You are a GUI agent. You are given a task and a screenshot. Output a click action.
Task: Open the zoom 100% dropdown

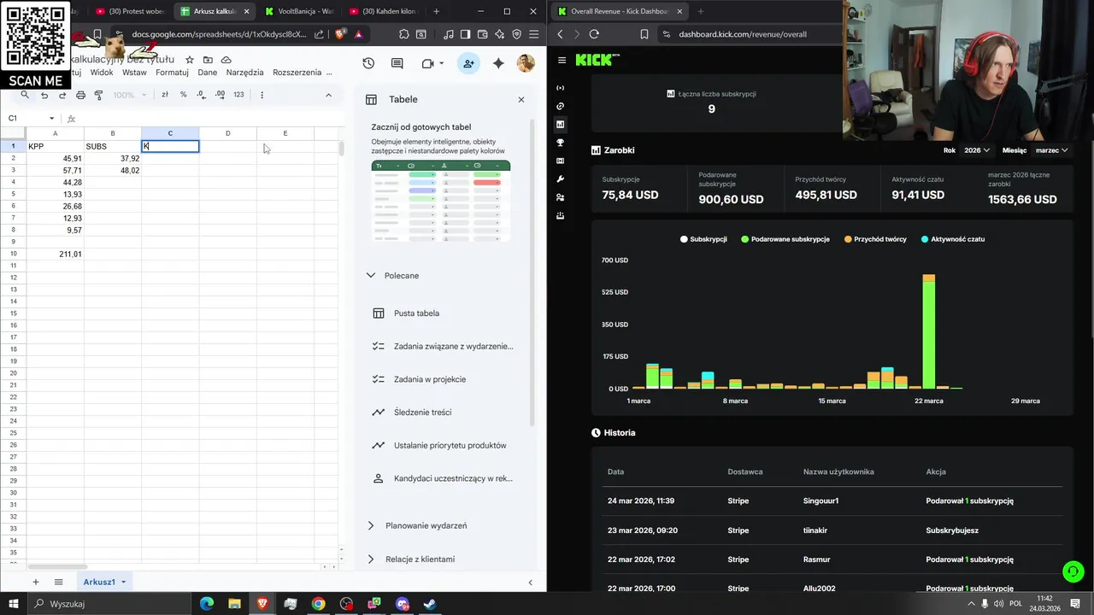[129, 95]
